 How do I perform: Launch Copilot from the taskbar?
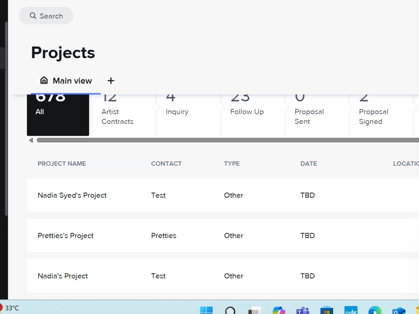click(279, 310)
